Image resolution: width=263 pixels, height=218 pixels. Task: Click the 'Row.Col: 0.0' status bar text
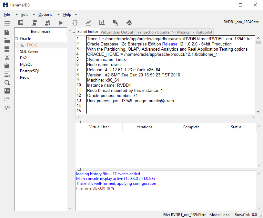[x=246, y=215]
